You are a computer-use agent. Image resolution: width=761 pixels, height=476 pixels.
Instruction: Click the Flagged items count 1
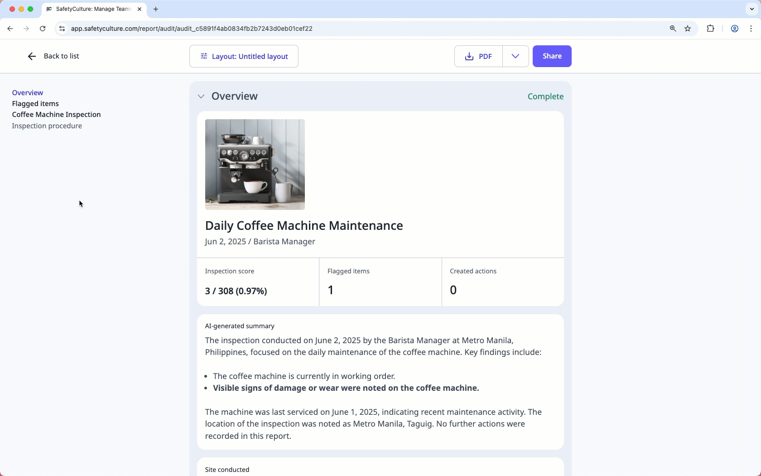(331, 290)
